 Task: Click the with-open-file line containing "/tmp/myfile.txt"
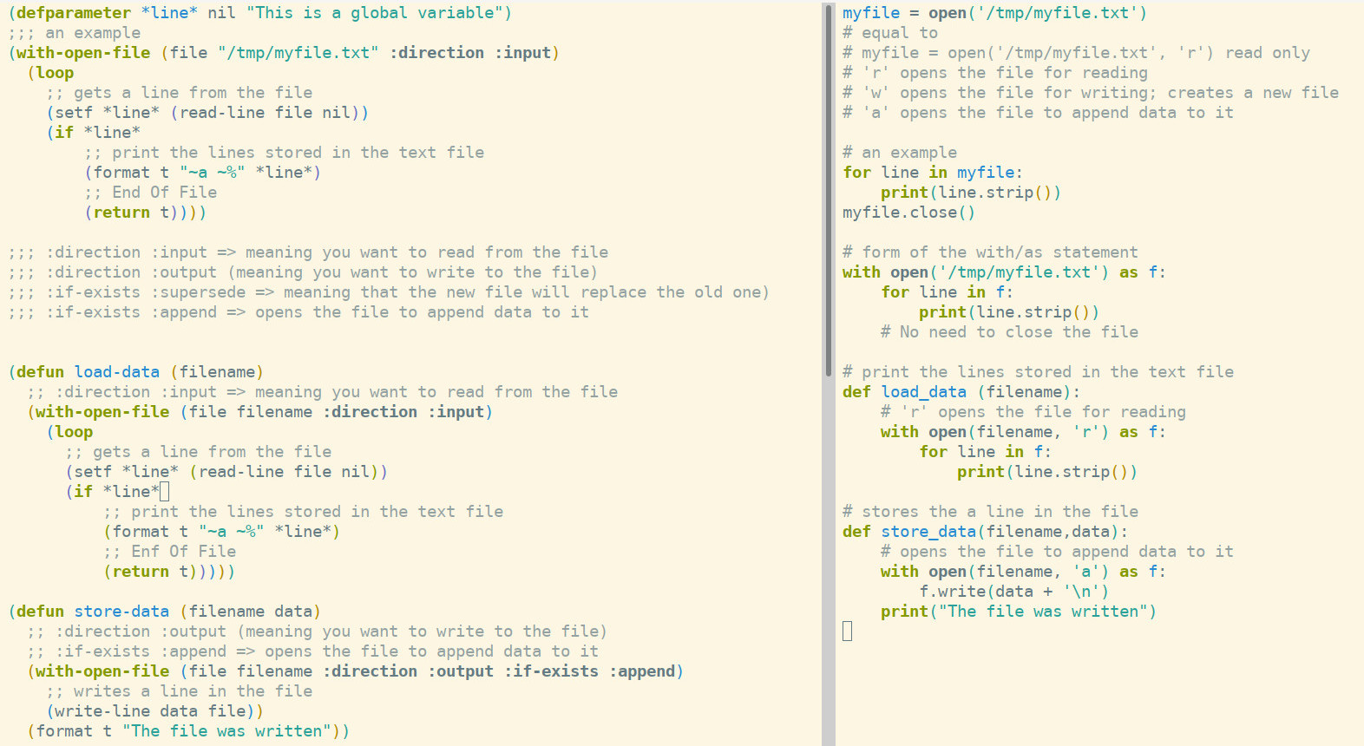284,53
